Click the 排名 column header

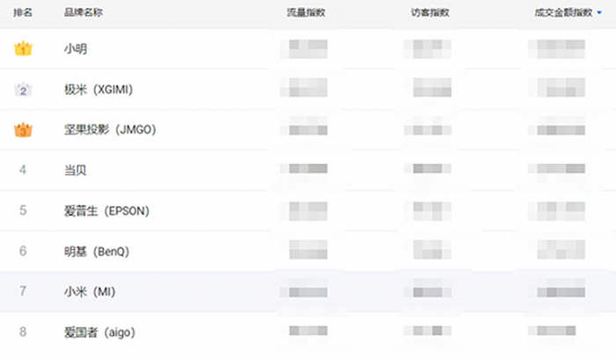pos(23,12)
